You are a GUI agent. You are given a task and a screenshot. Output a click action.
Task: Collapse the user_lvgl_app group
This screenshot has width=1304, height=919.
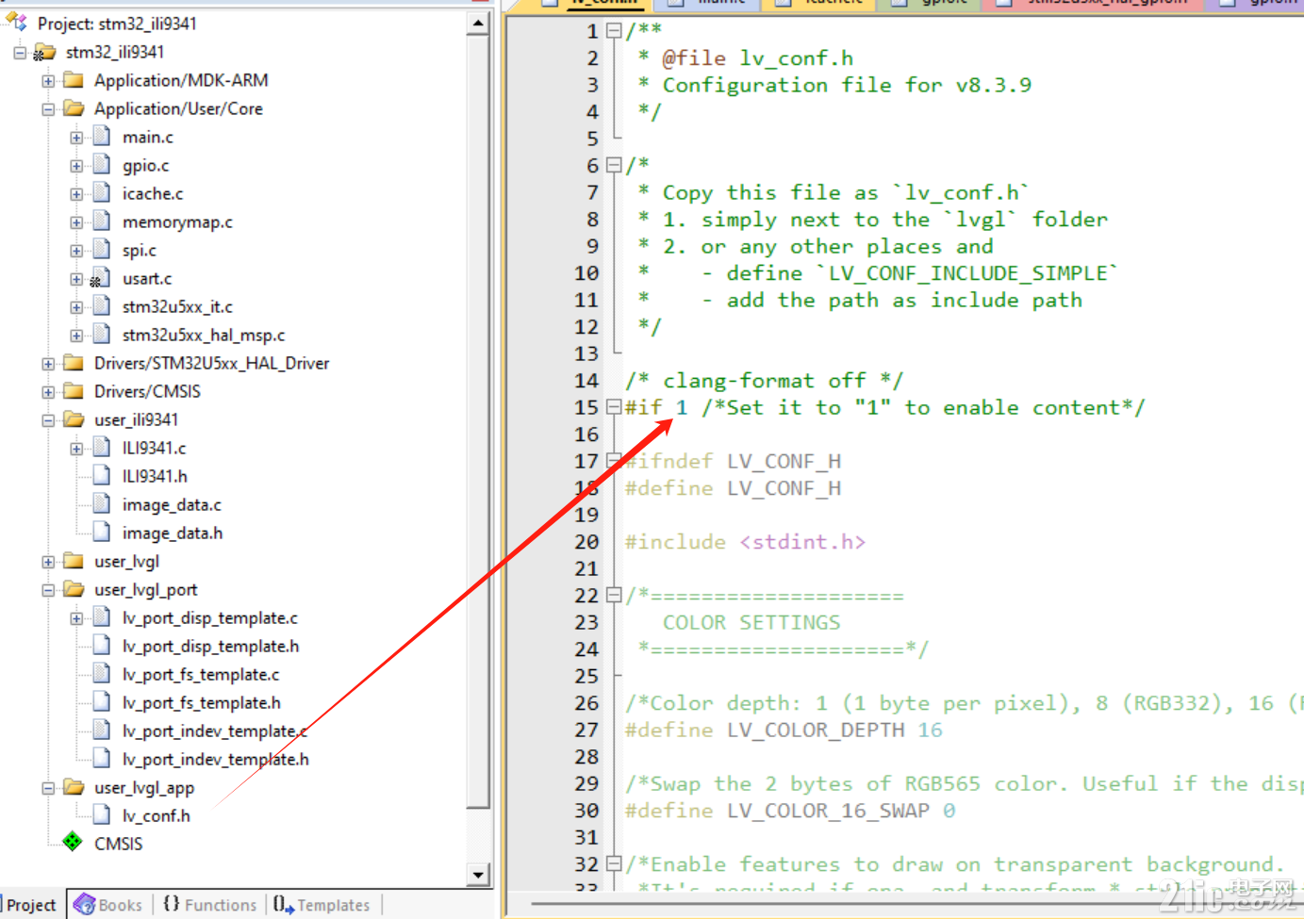48,788
